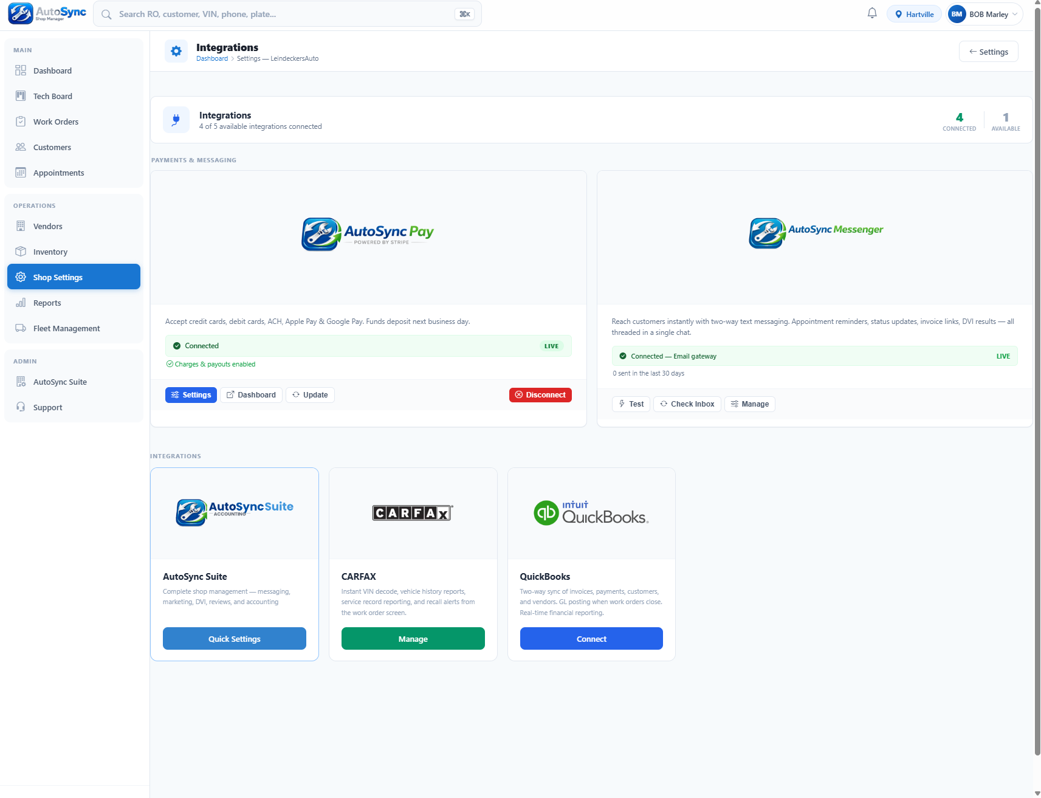Open AutoSync Pay Dashboard button
Viewport: 1041px width, 798px height.
point(251,395)
